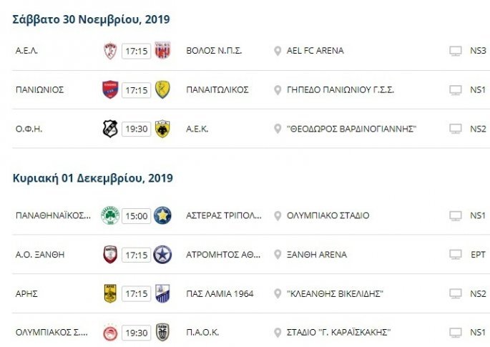The height and width of the screenshot is (347, 490).
Task: Click the P.A.O.K. black crest icon
Action: tap(162, 333)
